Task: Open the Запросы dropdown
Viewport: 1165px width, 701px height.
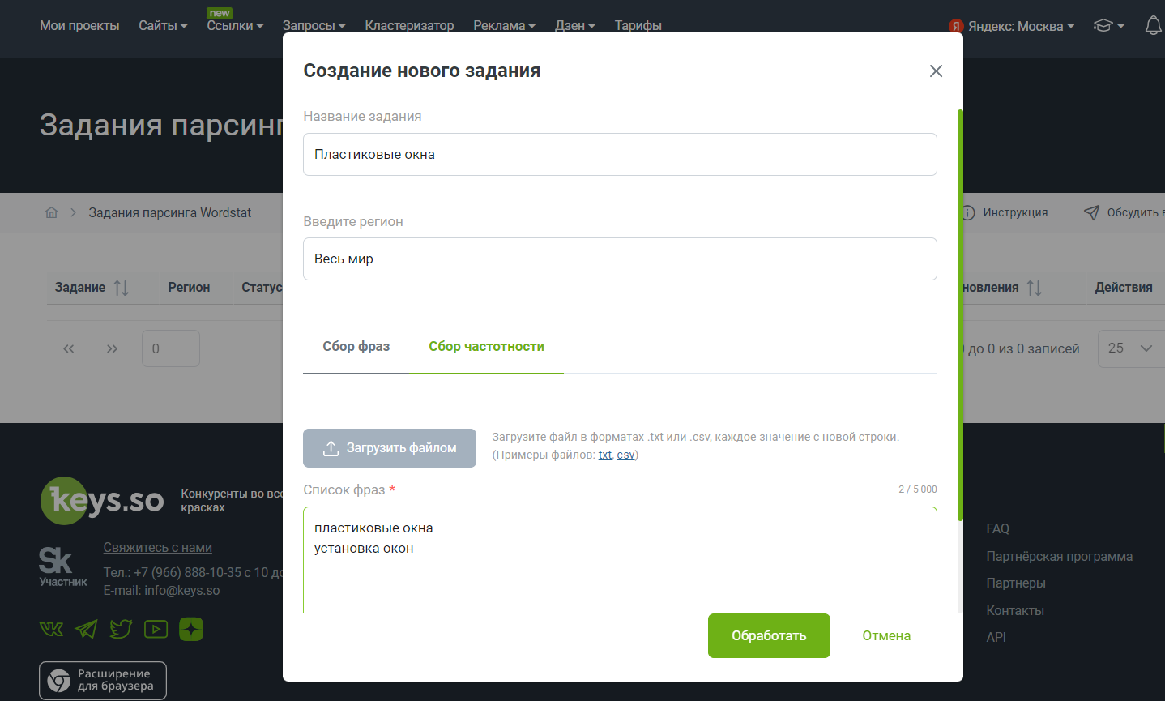Action: pyautogui.click(x=314, y=26)
